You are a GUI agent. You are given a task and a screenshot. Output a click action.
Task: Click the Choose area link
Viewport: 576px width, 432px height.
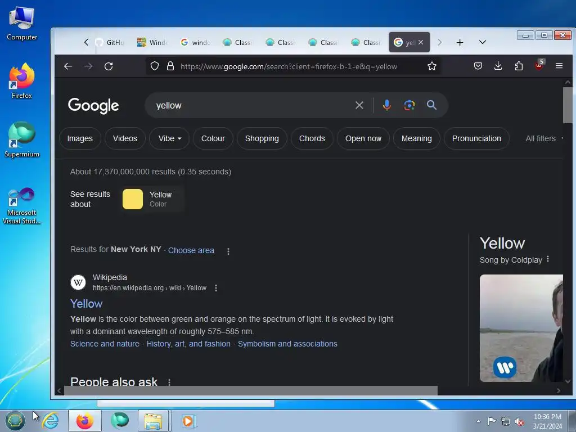click(x=191, y=250)
